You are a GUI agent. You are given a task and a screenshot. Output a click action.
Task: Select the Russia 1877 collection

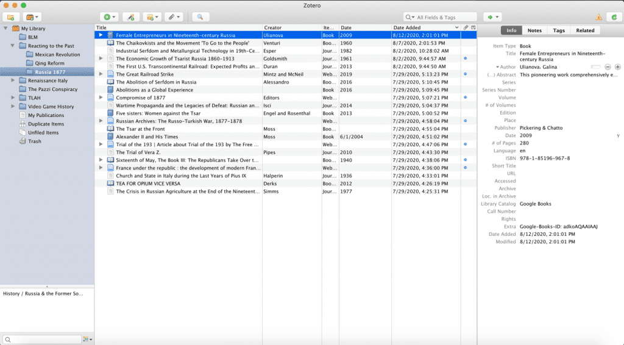(x=47, y=72)
